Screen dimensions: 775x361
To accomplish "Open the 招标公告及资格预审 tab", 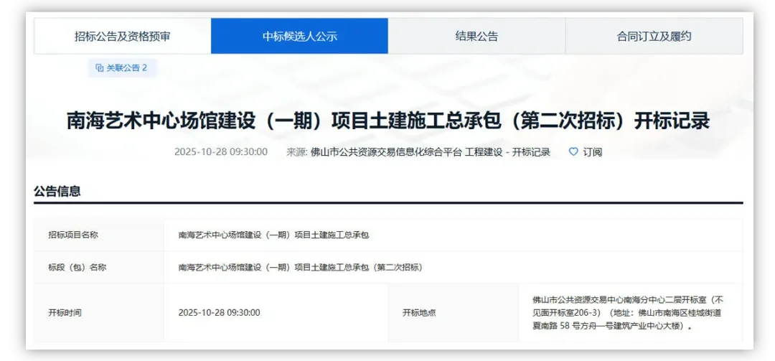I will 123,36.
